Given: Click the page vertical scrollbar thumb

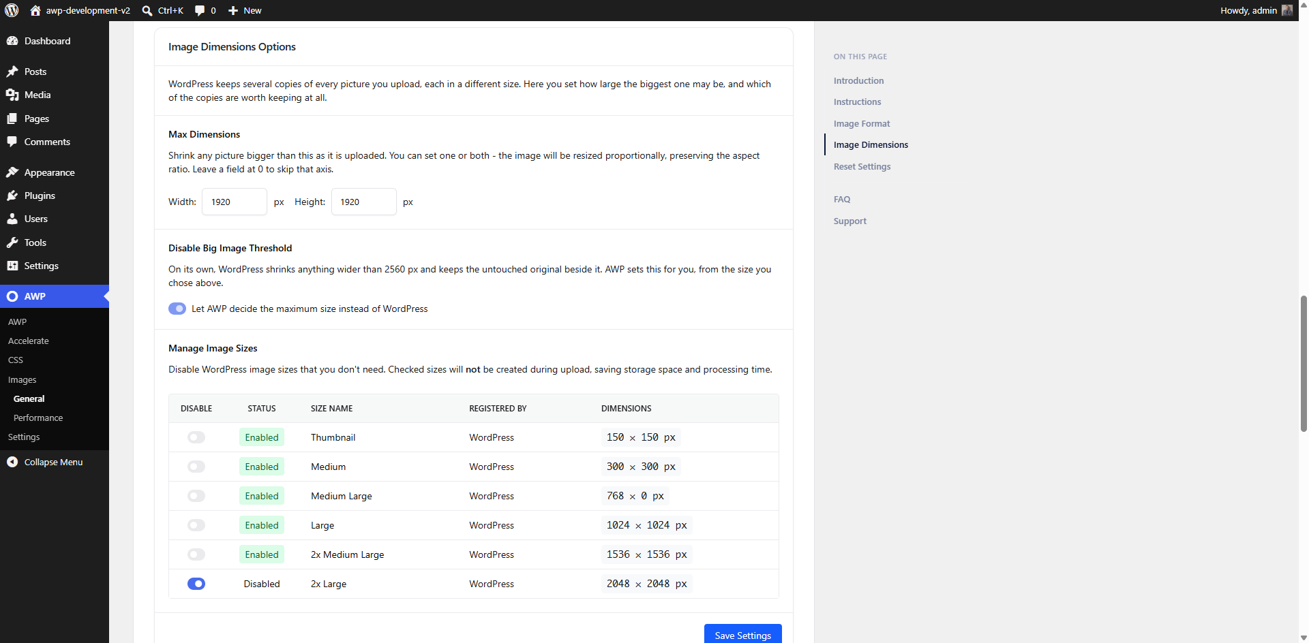Looking at the screenshot, I should click(x=1304, y=364).
